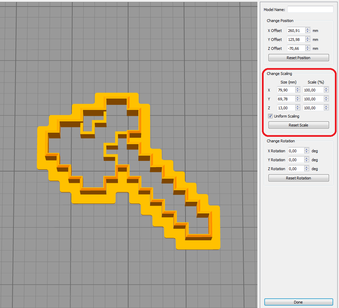Decrease the Y size with the down arrow

pyautogui.click(x=298, y=100)
